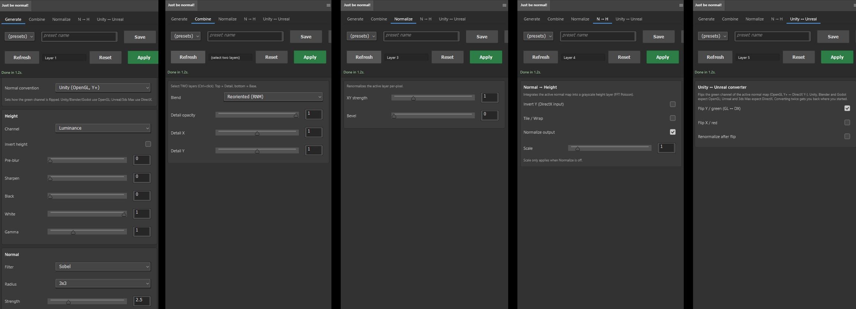Click Apply in Unity↔Unreal panel
The height and width of the screenshot is (309, 856).
[837, 57]
